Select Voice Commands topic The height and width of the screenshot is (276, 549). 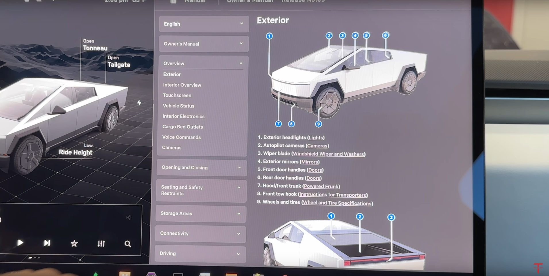click(x=181, y=137)
